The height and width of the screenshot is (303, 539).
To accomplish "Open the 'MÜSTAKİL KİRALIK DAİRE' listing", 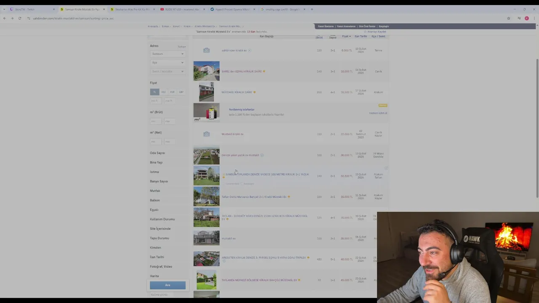I will 237,92.
